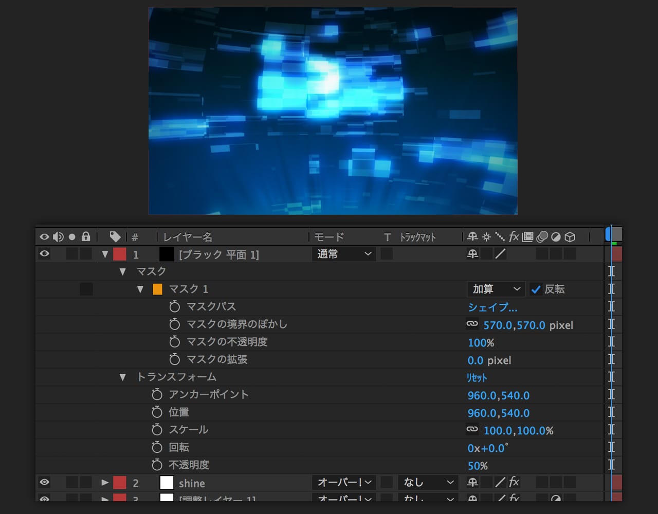Uncheck the 反転 mask checkbox
Screen dimensions: 658x514
(536, 289)
